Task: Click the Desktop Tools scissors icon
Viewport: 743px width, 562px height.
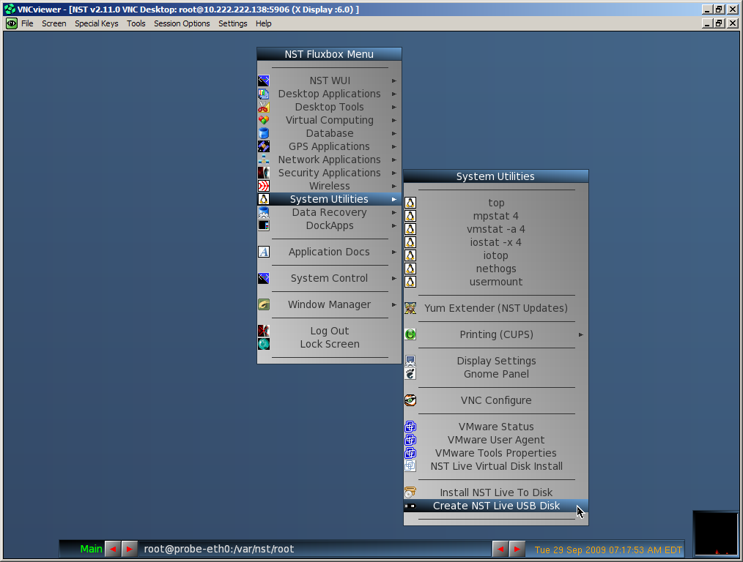Action: coord(264,107)
